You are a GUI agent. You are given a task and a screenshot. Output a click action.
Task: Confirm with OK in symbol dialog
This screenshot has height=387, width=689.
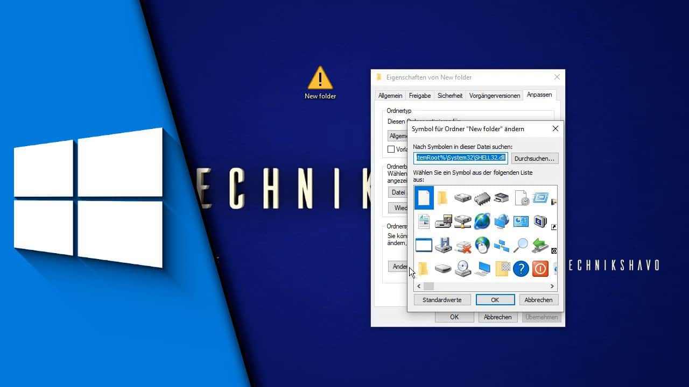pyautogui.click(x=495, y=300)
